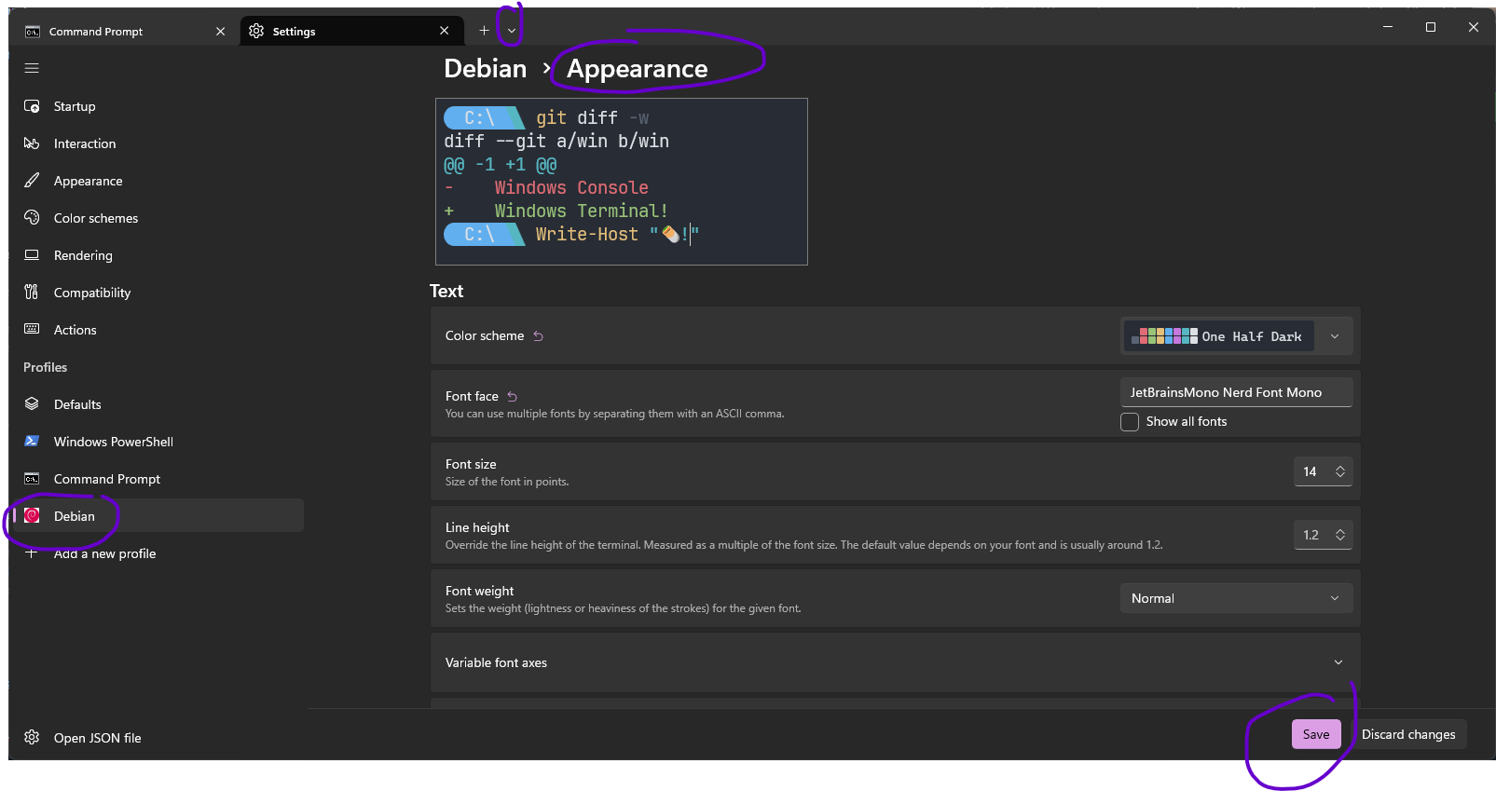Click the Settings tab gear icon
The height and width of the screenshot is (791, 1496).
tap(256, 31)
